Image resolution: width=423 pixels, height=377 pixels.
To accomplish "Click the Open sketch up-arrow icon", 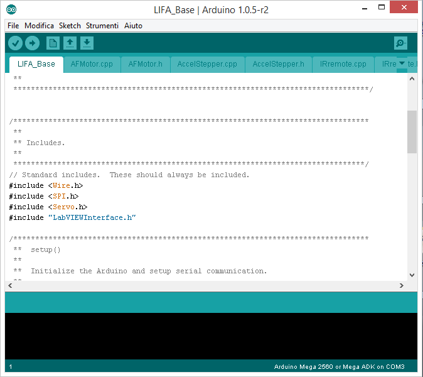I will [70, 43].
